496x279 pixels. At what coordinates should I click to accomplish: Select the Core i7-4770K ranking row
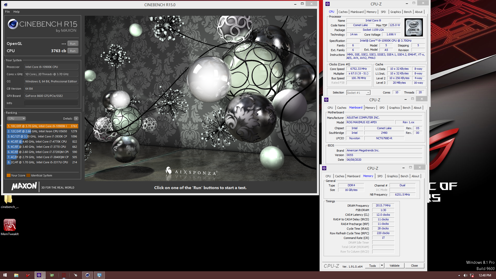coord(42,142)
